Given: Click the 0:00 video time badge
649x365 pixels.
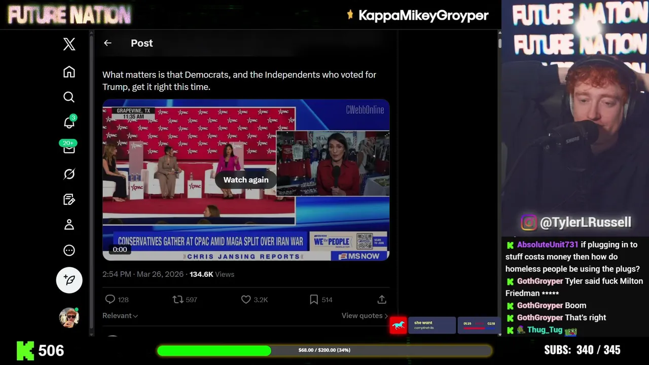Looking at the screenshot, I should 120,249.
